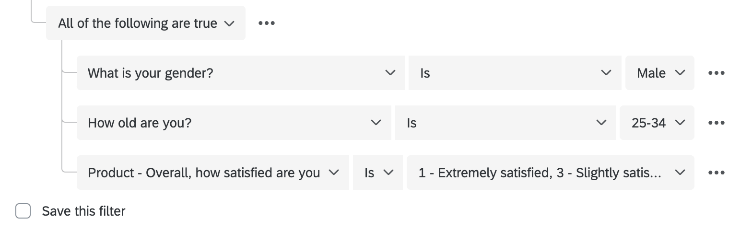Click the chevron next to 'What is your gender?'
This screenshot has height=231, width=752.
pos(390,73)
